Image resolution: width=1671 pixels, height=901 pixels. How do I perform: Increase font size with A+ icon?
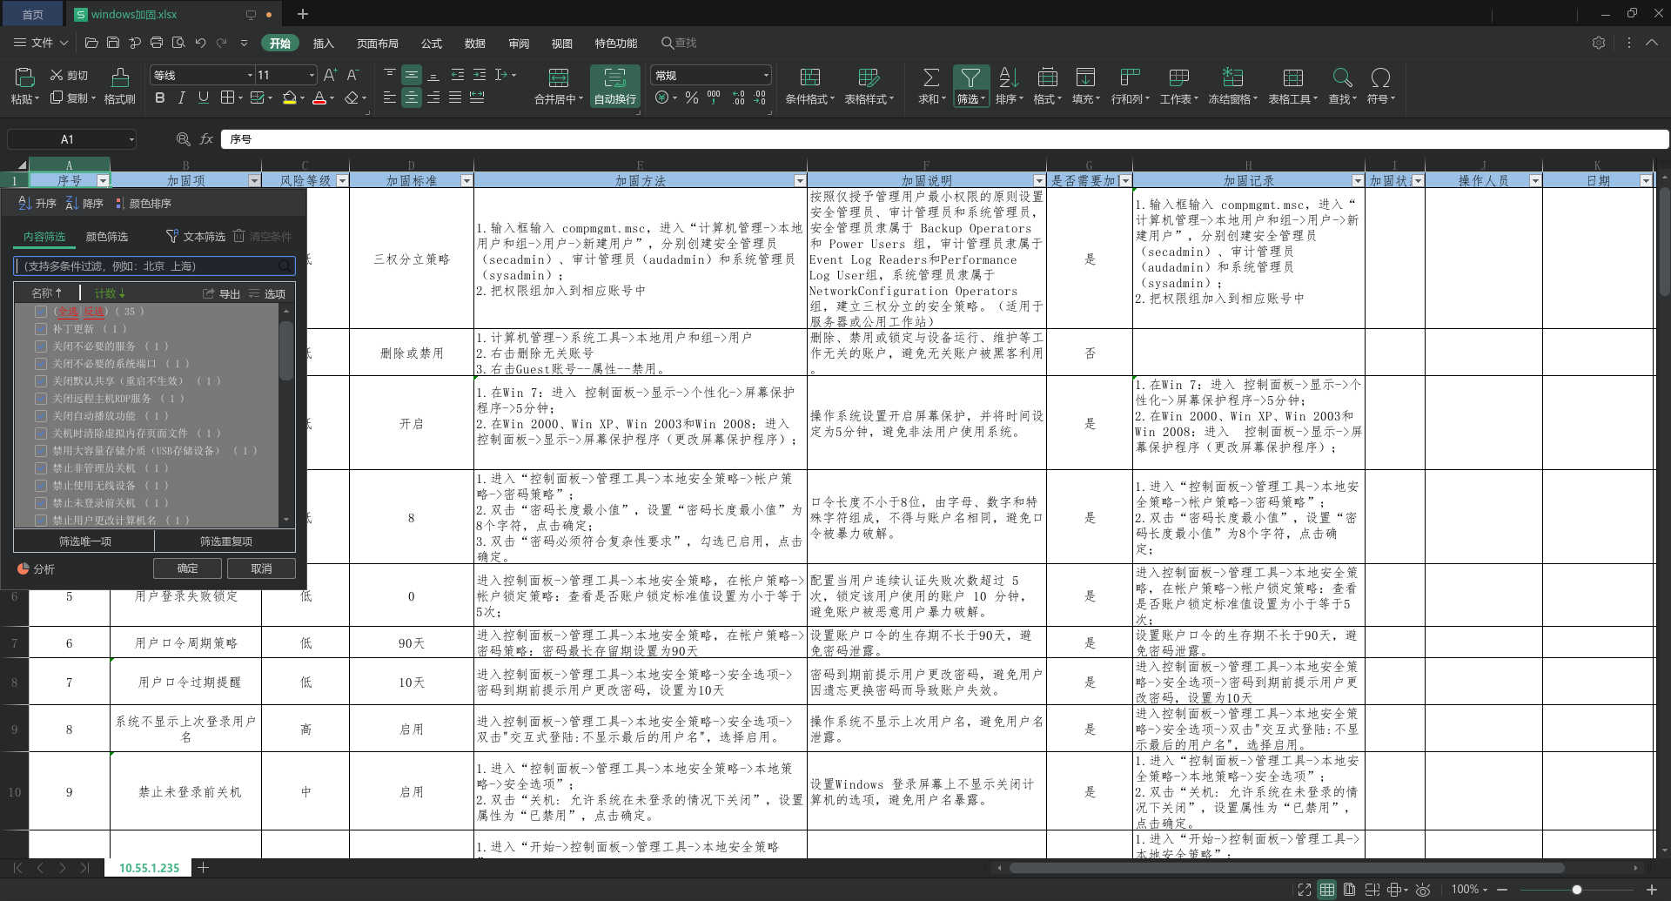(x=330, y=76)
